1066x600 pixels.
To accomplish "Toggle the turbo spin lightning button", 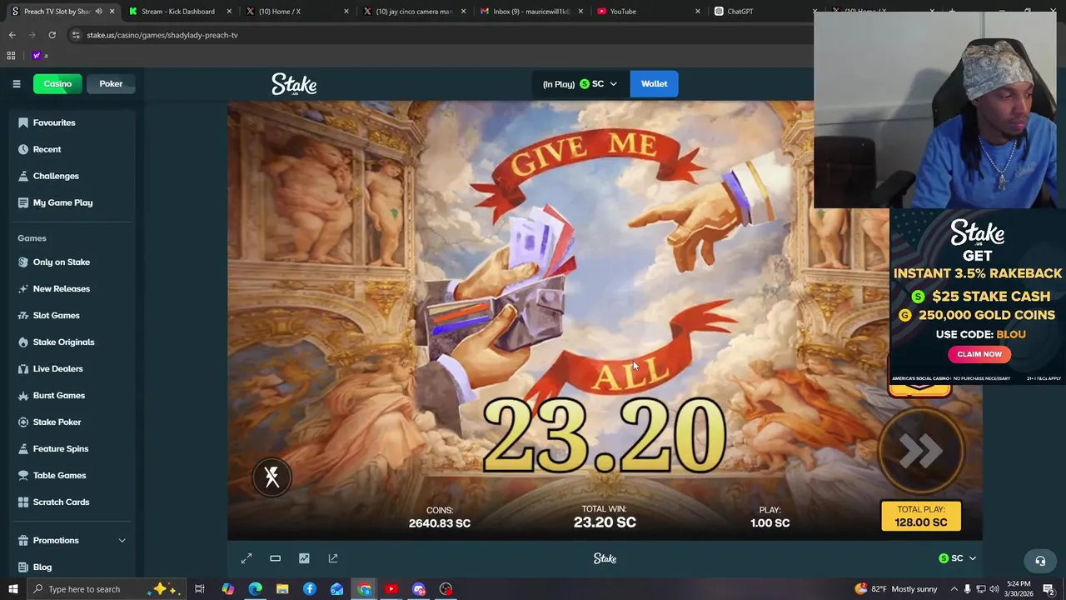I will pos(271,477).
